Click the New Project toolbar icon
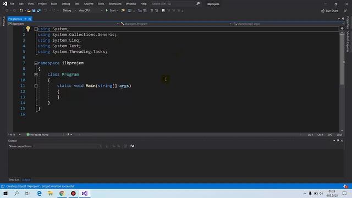 click(x=21, y=10)
